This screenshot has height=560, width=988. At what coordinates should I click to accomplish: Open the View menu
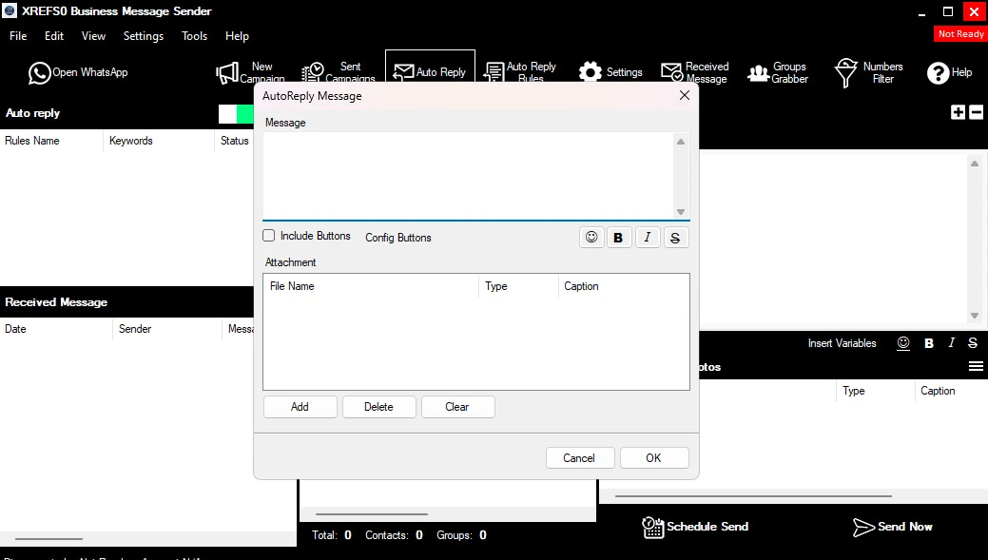(x=93, y=36)
